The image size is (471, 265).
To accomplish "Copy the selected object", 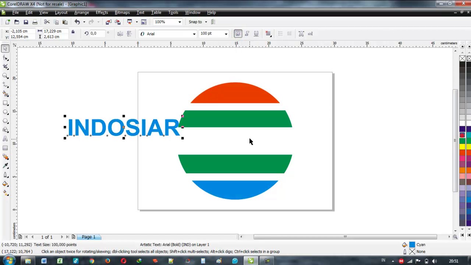I will 56,22.
